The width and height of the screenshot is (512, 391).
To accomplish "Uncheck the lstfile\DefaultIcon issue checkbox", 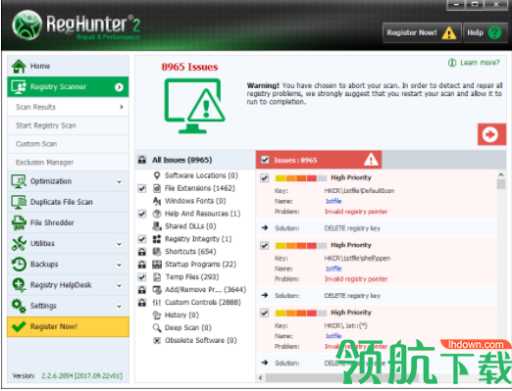I will [x=264, y=178].
